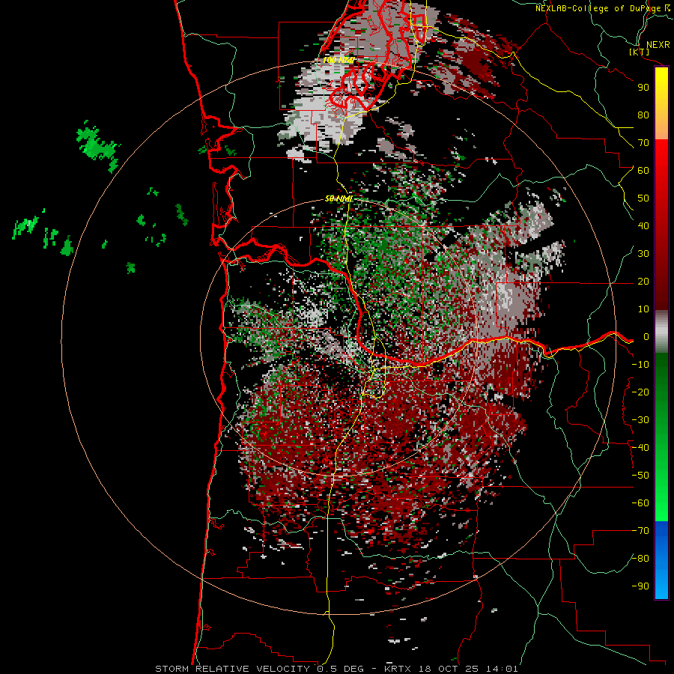
Task: Click the -70 value on velocity scale
Action: tap(640, 531)
